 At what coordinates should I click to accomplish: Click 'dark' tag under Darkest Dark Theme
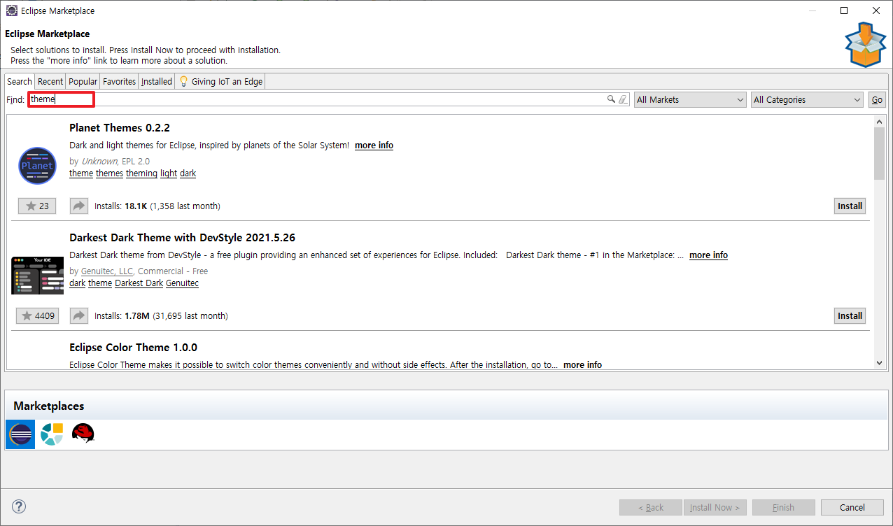coord(77,283)
